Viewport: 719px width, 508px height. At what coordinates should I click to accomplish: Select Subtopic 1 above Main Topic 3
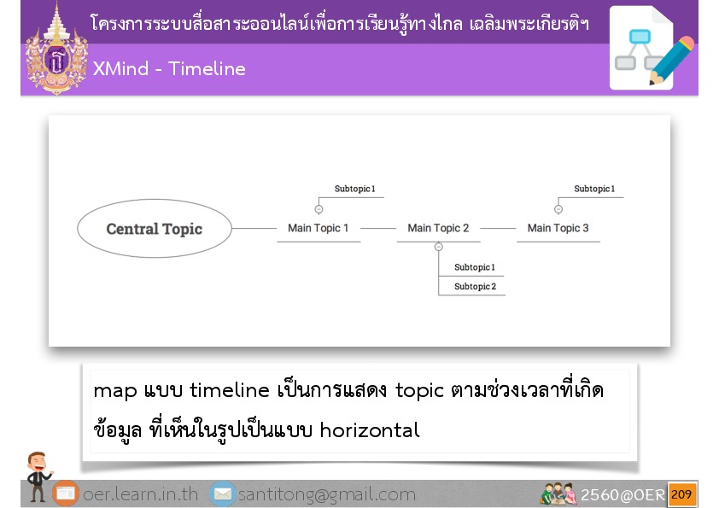pos(594,189)
